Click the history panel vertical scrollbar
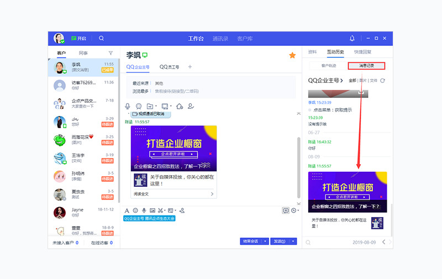Image resolution: width=442 pixels, height=279 pixels. [x=392, y=220]
